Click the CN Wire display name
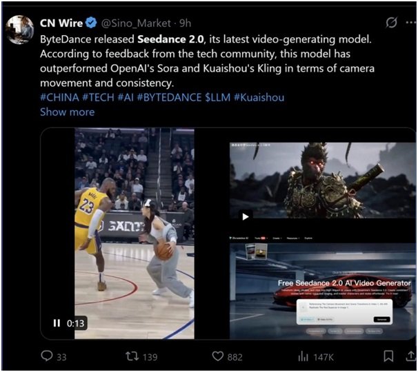The height and width of the screenshot is (372, 418). pyautogui.click(x=61, y=23)
